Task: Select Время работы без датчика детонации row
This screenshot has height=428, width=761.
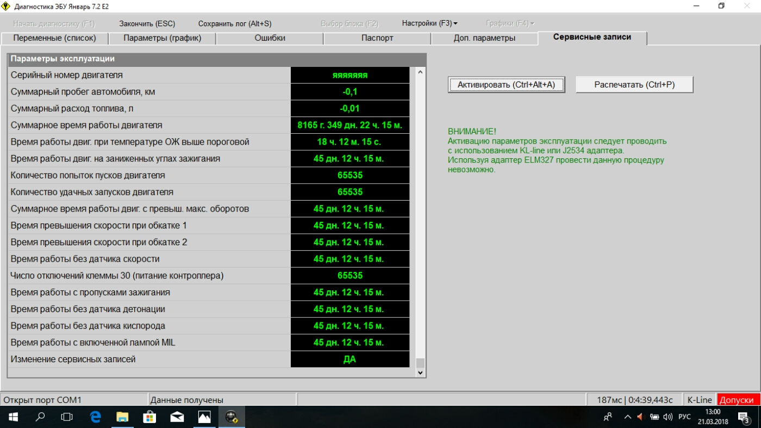Action: coord(210,309)
